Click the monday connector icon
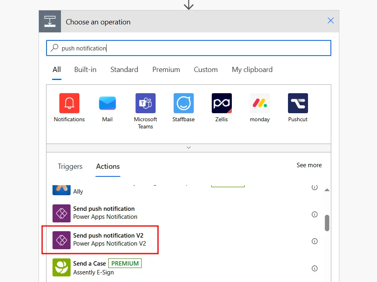The image size is (377, 282). tap(259, 103)
